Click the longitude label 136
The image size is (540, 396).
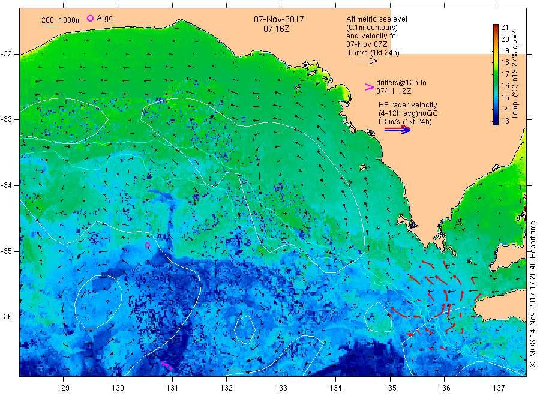444,388
